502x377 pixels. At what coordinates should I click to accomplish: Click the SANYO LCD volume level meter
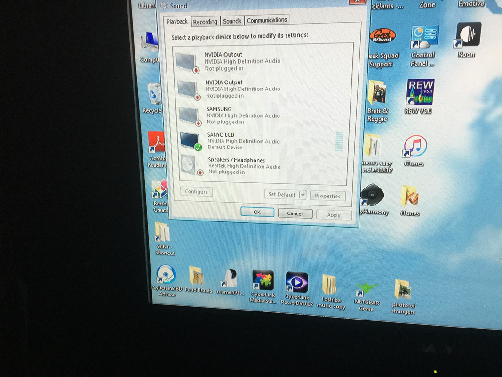(x=339, y=141)
